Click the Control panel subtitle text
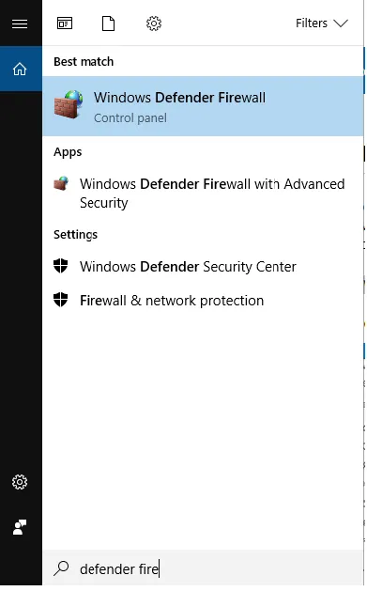The width and height of the screenshot is (367, 591). (130, 118)
